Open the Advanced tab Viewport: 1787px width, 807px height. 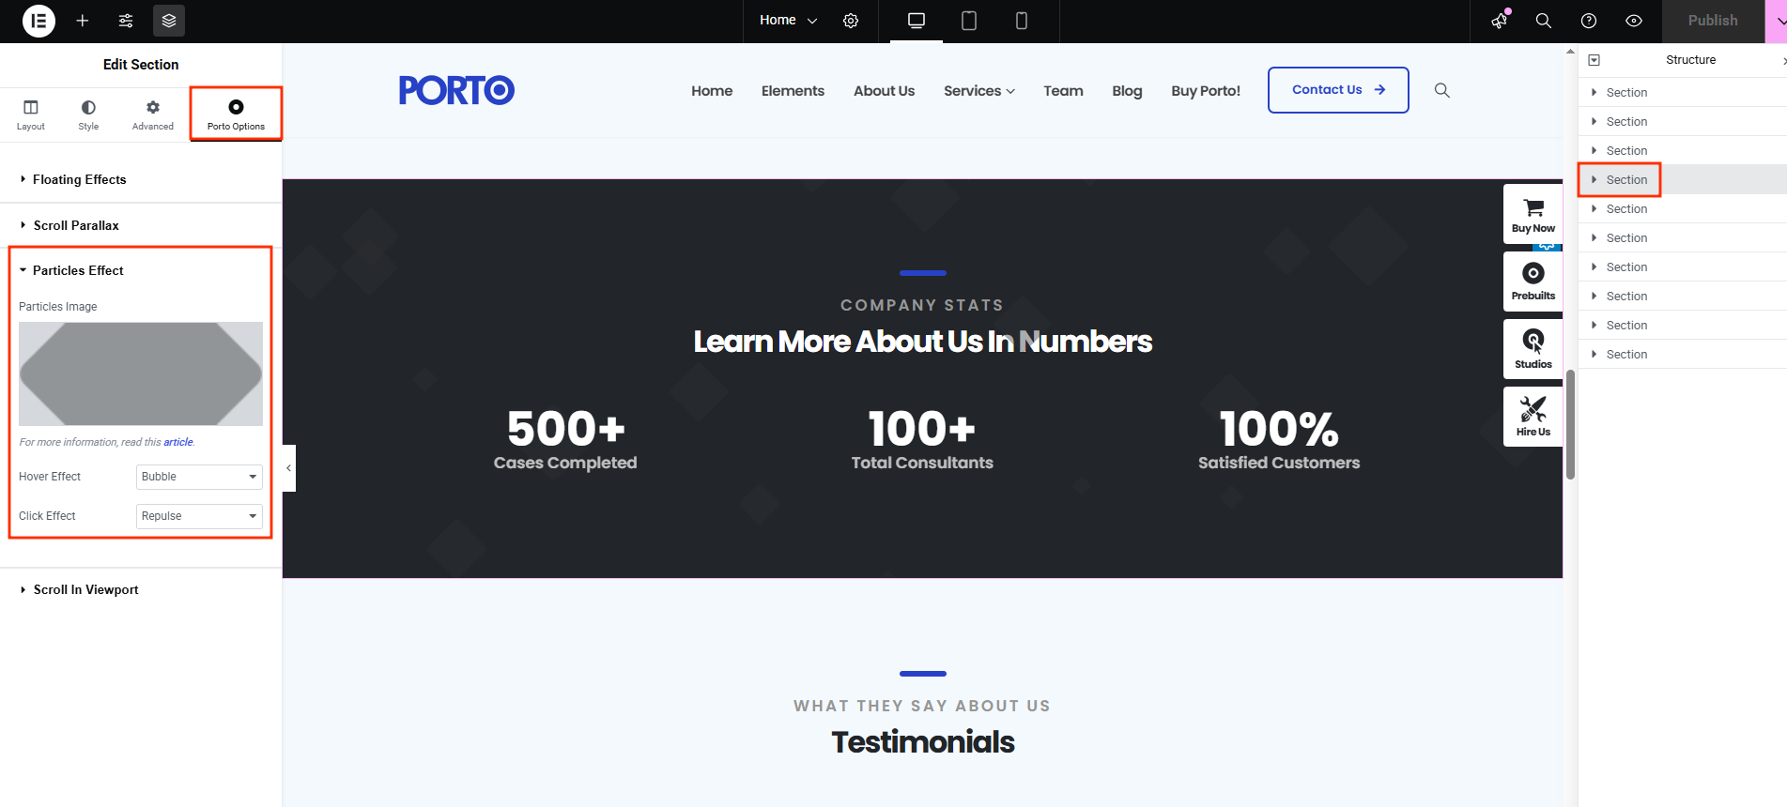point(153,114)
